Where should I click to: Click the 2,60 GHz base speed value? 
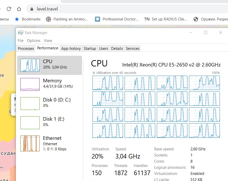tap(198, 149)
